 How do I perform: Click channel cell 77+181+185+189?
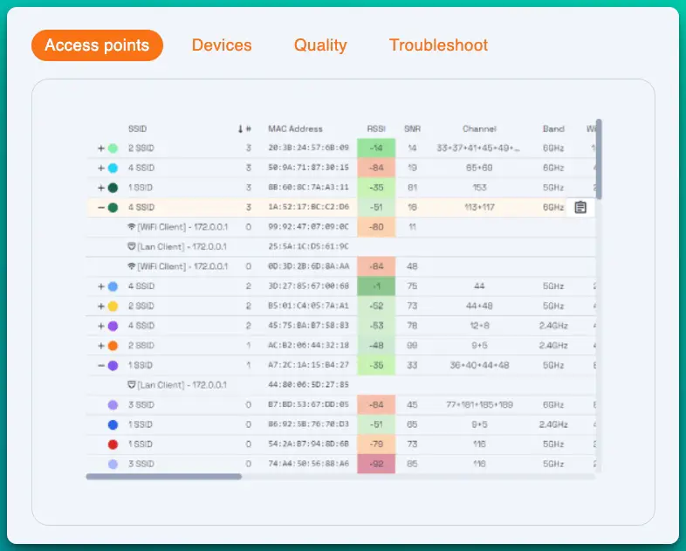pyautogui.click(x=479, y=405)
